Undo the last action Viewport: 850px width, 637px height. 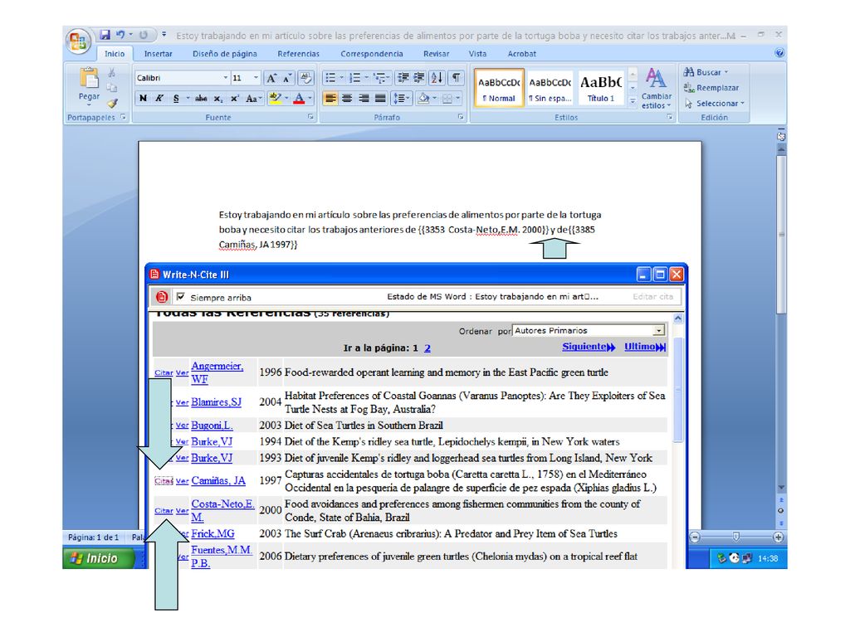coord(120,35)
